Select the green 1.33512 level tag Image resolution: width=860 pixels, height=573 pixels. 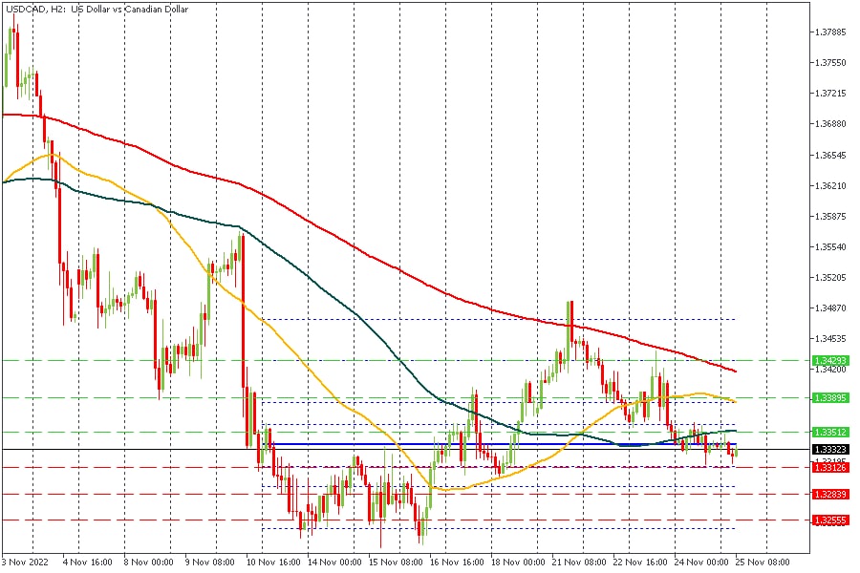coord(830,432)
